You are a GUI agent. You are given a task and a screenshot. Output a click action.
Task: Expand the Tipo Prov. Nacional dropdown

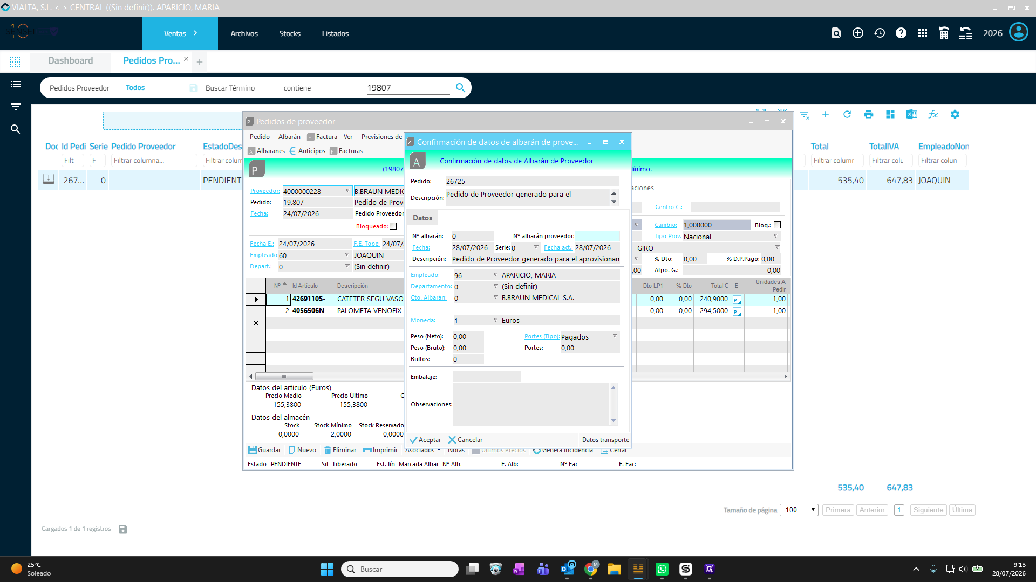point(776,236)
